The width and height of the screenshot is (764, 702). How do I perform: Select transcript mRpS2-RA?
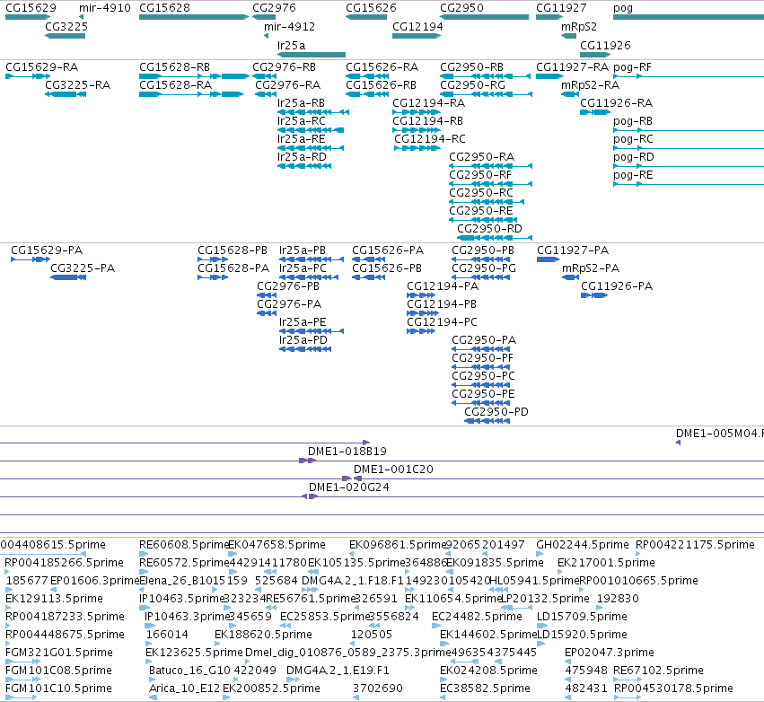569,94
